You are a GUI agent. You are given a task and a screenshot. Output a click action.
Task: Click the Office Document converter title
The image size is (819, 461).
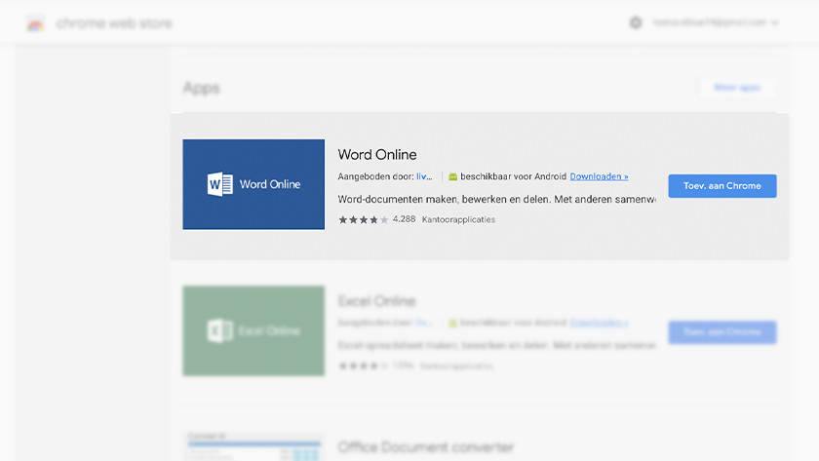click(425, 447)
